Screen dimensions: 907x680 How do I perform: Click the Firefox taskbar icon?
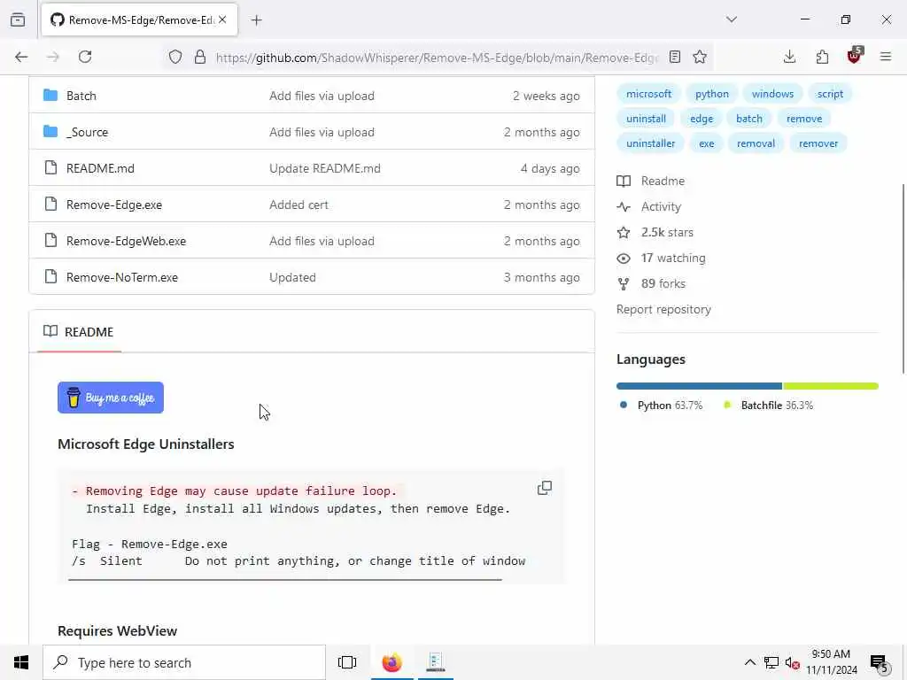coord(392,662)
